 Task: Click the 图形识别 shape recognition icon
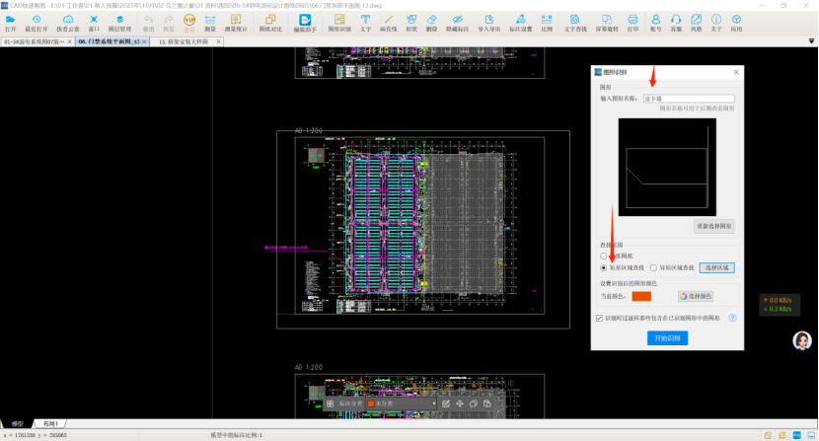point(338,23)
